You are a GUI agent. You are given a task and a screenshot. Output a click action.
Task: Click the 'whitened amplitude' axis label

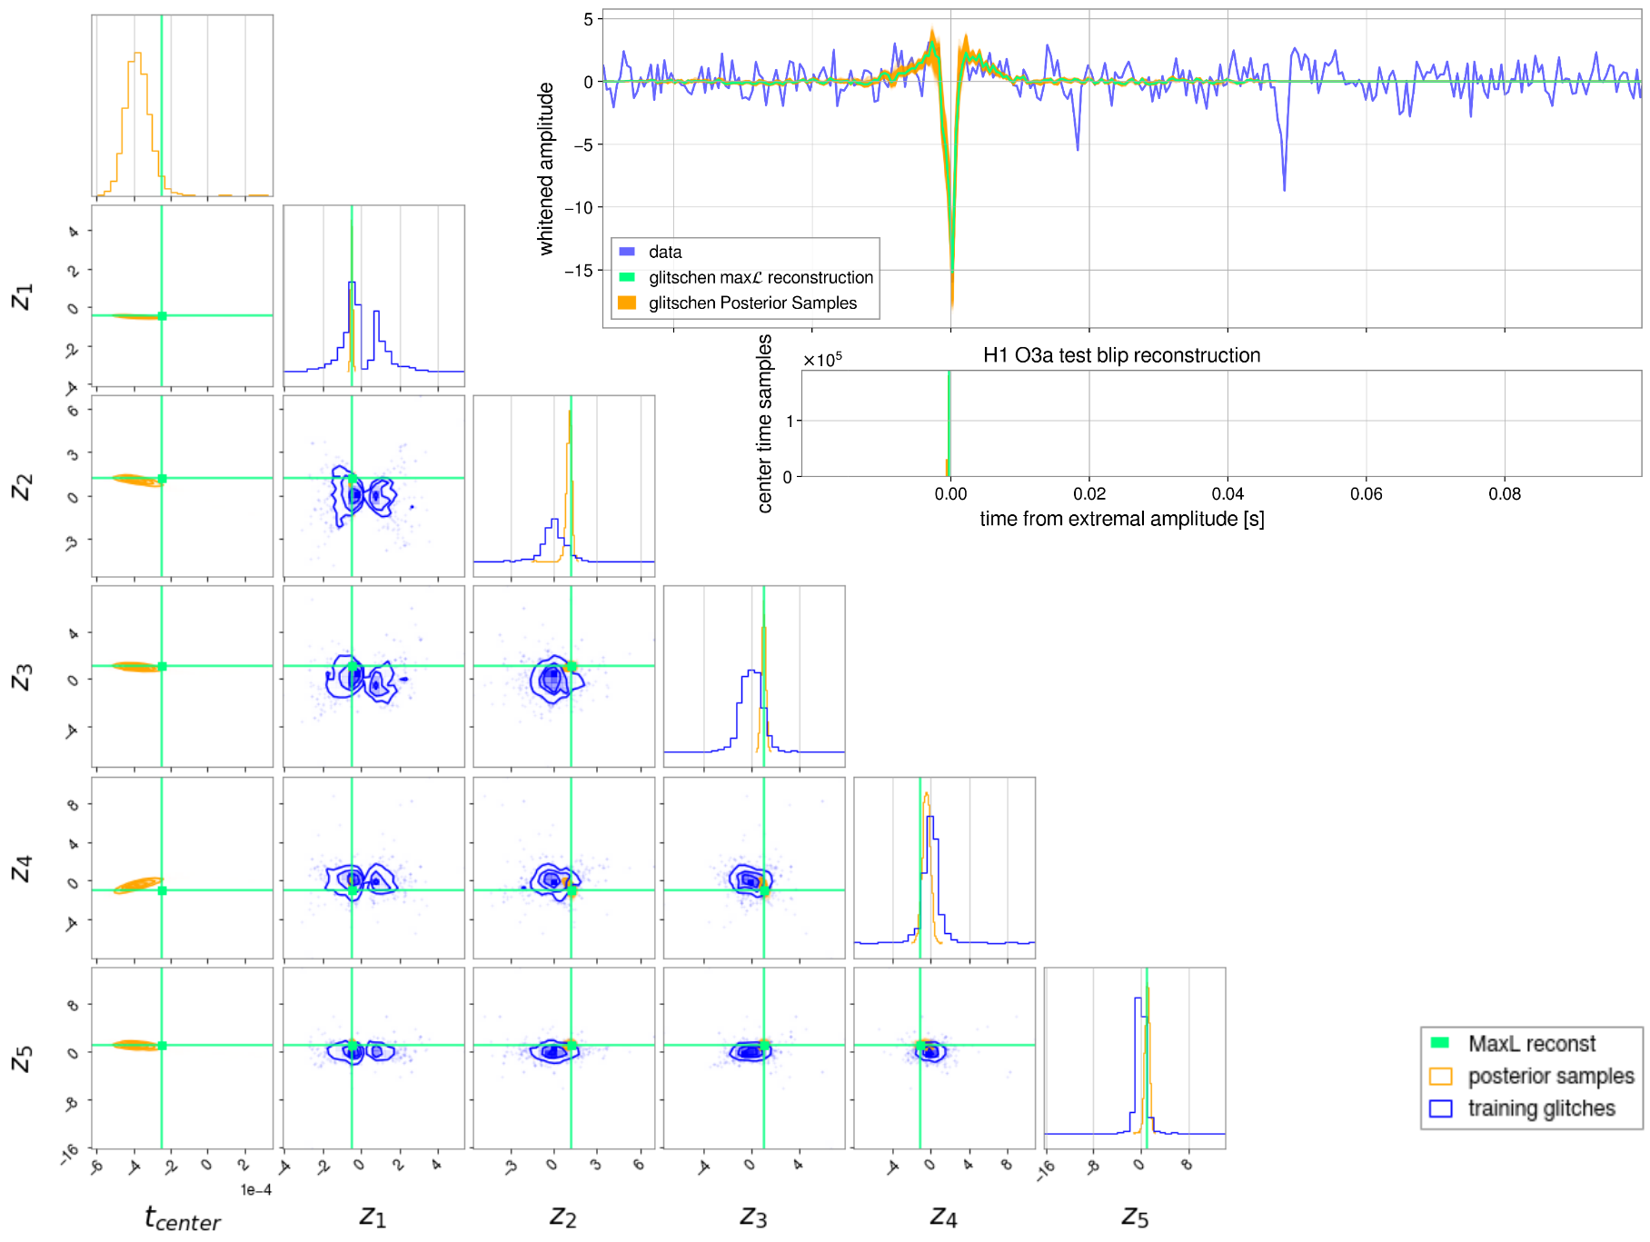click(545, 169)
